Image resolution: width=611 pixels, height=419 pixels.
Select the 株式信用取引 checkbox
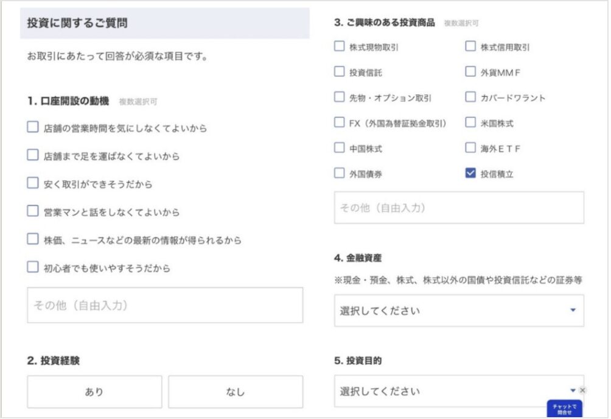point(470,46)
